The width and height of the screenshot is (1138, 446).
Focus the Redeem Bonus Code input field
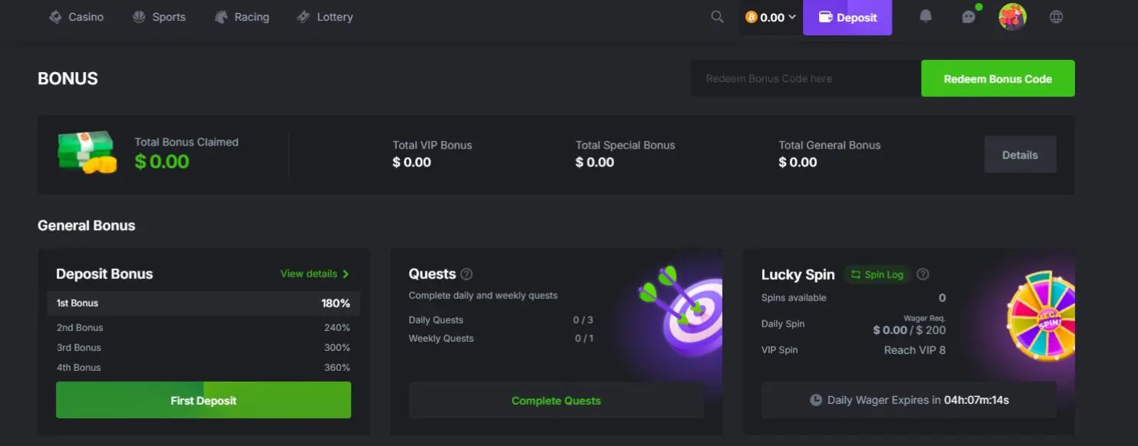click(x=806, y=78)
